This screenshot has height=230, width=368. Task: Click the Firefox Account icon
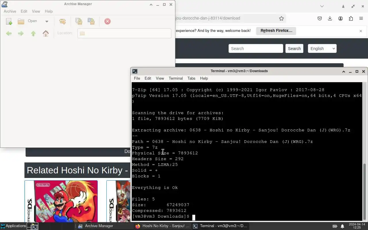[x=340, y=18]
